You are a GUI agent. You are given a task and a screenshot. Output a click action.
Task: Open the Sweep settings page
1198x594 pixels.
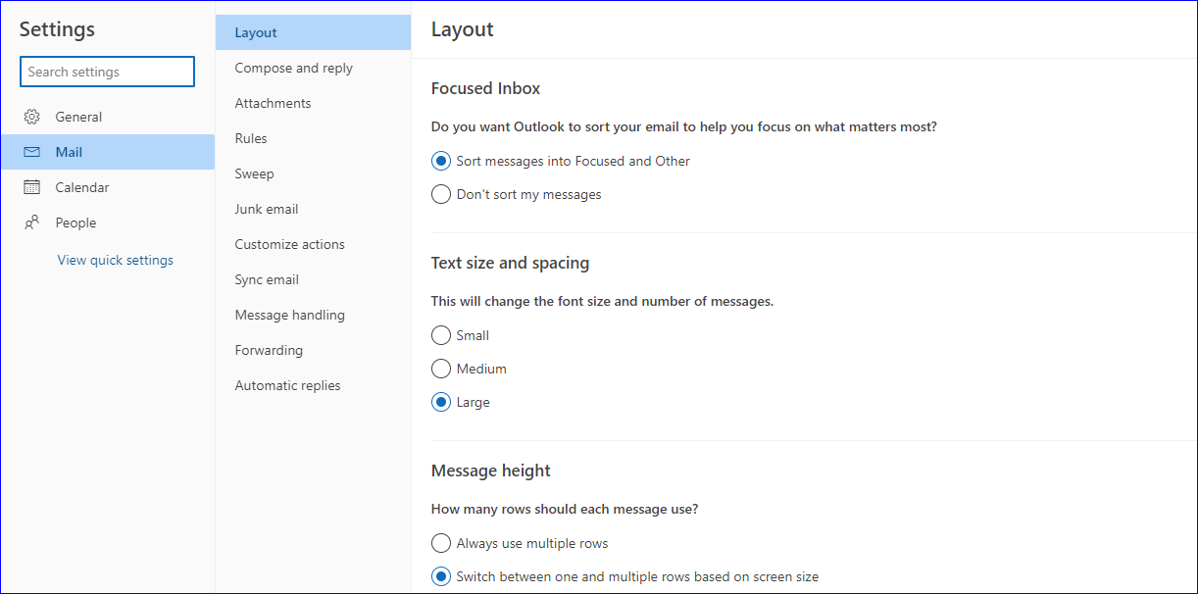253,173
